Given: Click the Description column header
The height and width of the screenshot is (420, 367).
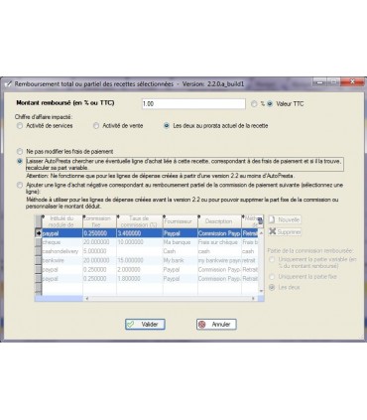Looking at the screenshot, I should (219, 221).
